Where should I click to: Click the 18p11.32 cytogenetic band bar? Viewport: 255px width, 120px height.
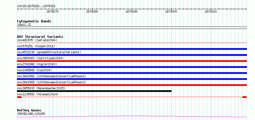coord(132,28)
